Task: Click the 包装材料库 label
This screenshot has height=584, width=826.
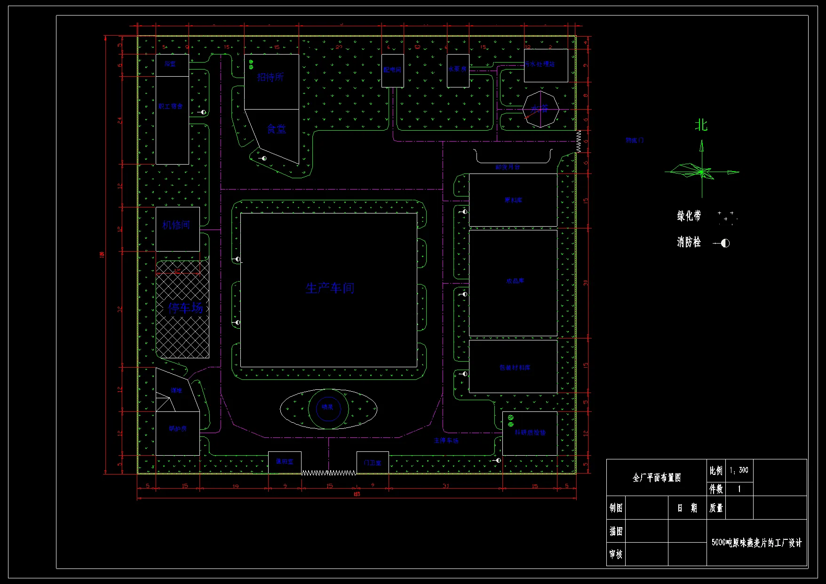Action: [x=515, y=368]
